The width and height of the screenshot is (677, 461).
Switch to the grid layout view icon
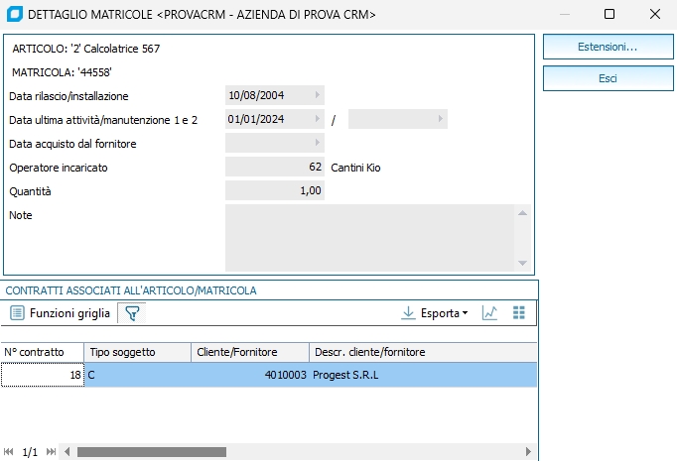pos(519,312)
